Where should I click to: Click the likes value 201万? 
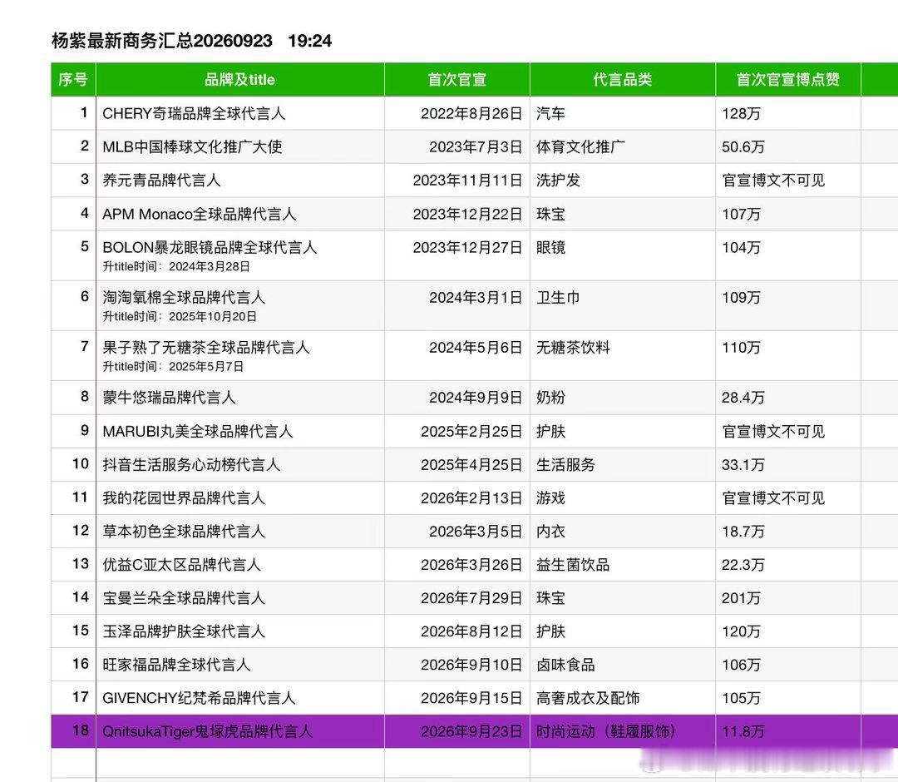click(x=741, y=598)
